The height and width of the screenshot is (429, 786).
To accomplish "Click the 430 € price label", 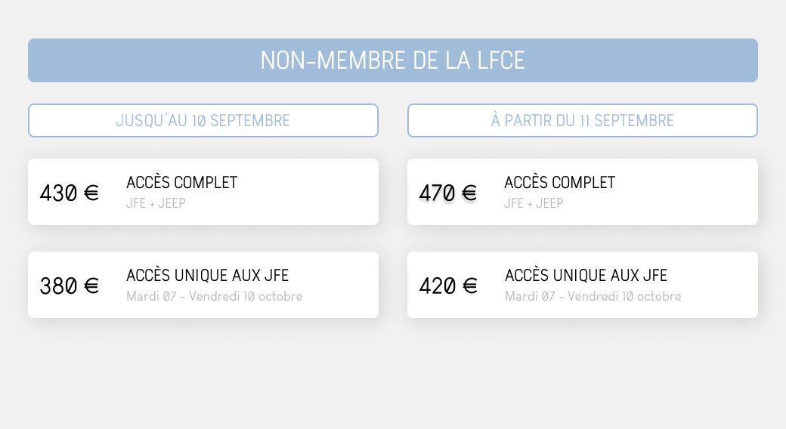I will tap(70, 193).
